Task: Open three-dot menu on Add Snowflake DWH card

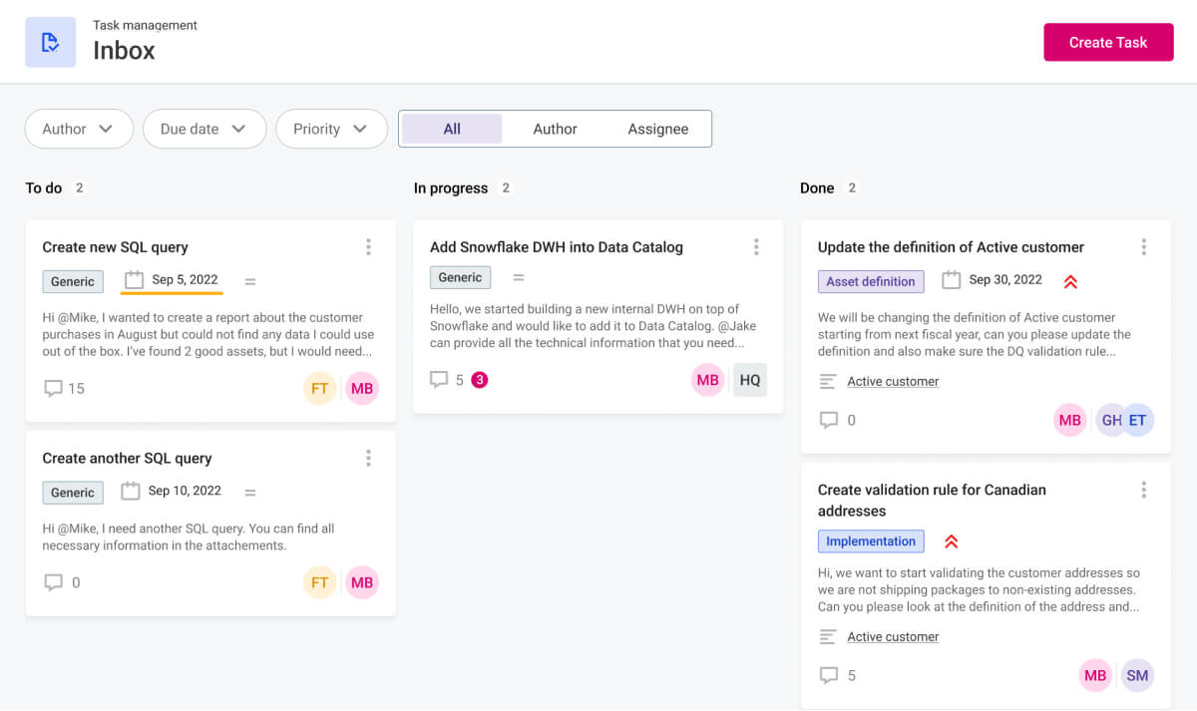Action: 756,247
